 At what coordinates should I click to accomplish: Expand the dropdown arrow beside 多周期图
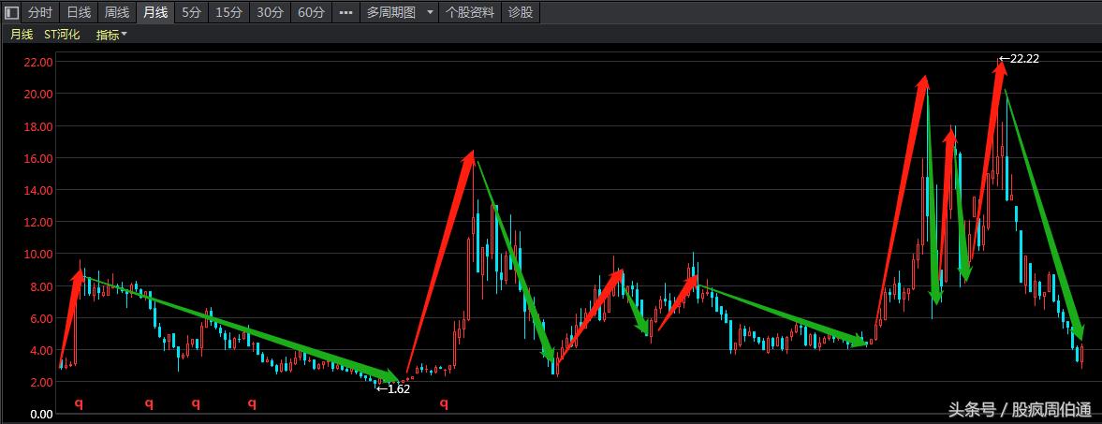click(x=430, y=12)
